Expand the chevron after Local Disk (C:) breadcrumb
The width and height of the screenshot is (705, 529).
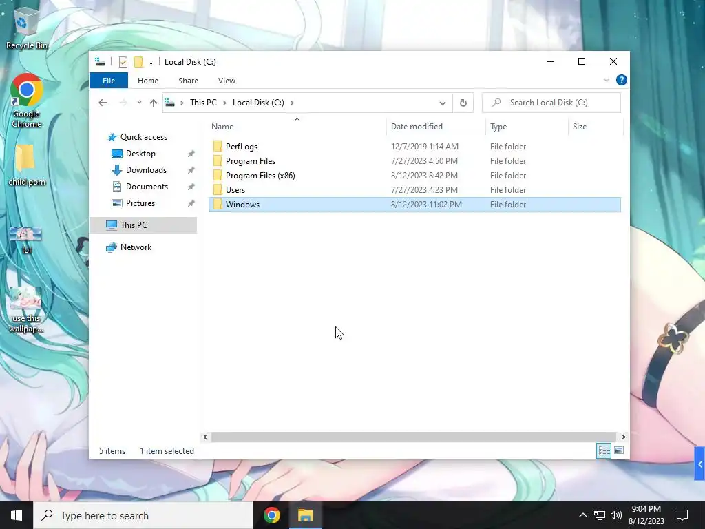[x=292, y=103]
